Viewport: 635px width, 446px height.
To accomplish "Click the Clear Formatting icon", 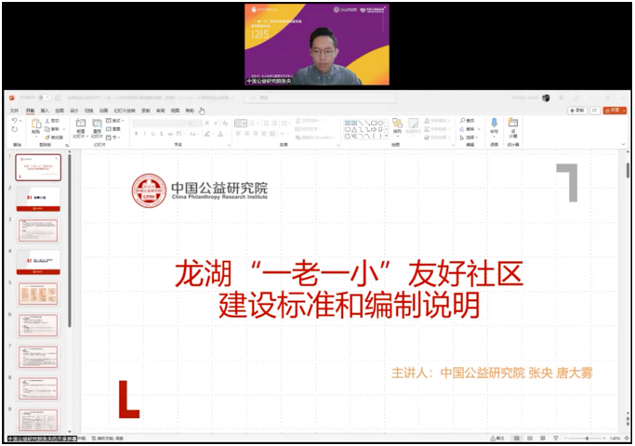I will 225,124.
